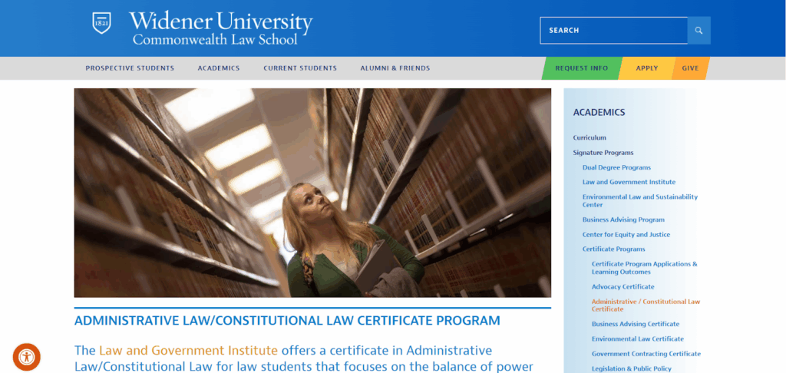
Task: Open Certificate Program Applications & Learning Outcomes
Action: 644,268
